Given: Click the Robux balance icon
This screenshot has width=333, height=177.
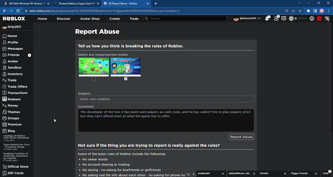Looking at the screenshot, I should pyautogui.click(x=291, y=18).
